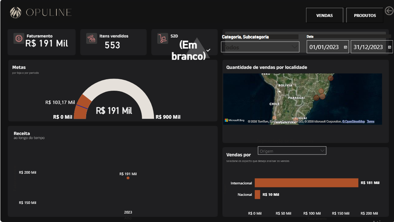Click the northeast Brazil map bubble
Screen dimensions: 394x222
pos(331,78)
